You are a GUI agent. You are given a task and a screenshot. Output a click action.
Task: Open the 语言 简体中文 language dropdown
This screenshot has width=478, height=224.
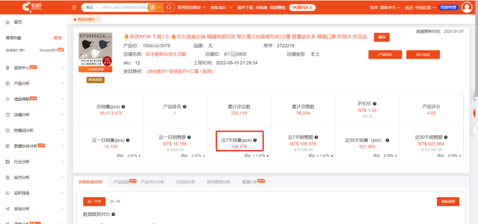[x=385, y=8]
